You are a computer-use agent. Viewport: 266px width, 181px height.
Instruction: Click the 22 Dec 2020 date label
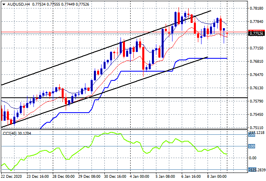coord(11,177)
